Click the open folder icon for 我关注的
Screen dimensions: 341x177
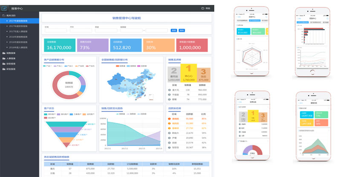(4, 16)
